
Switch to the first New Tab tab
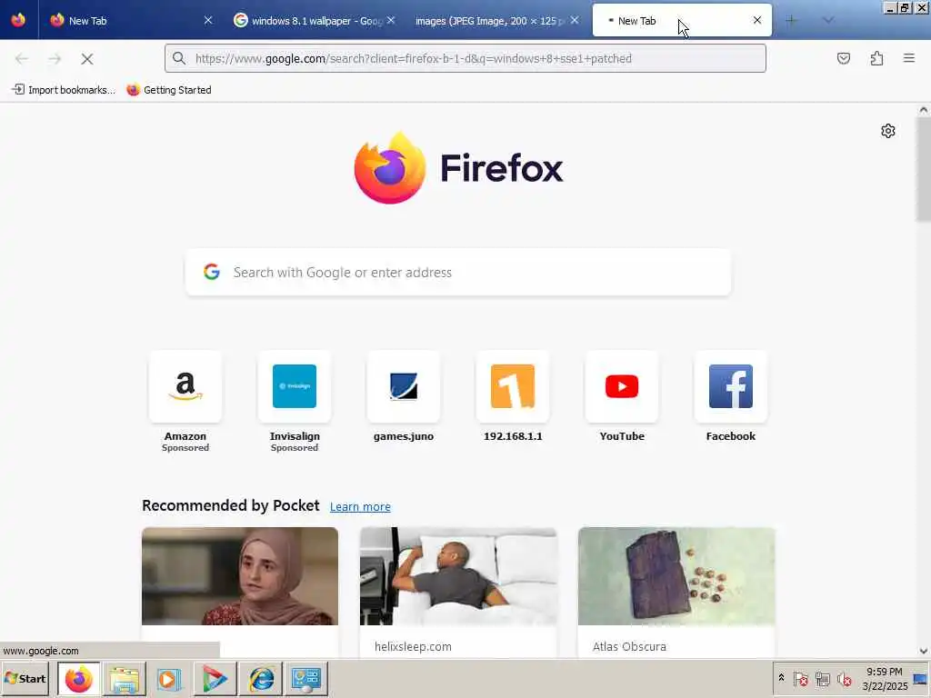point(131,20)
